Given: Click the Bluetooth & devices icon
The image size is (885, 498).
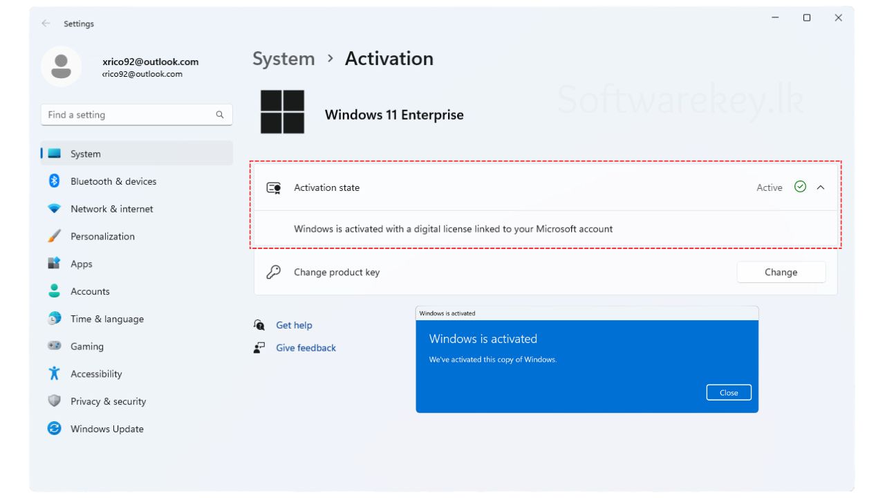Looking at the screenshot, I should pos(54,181).
